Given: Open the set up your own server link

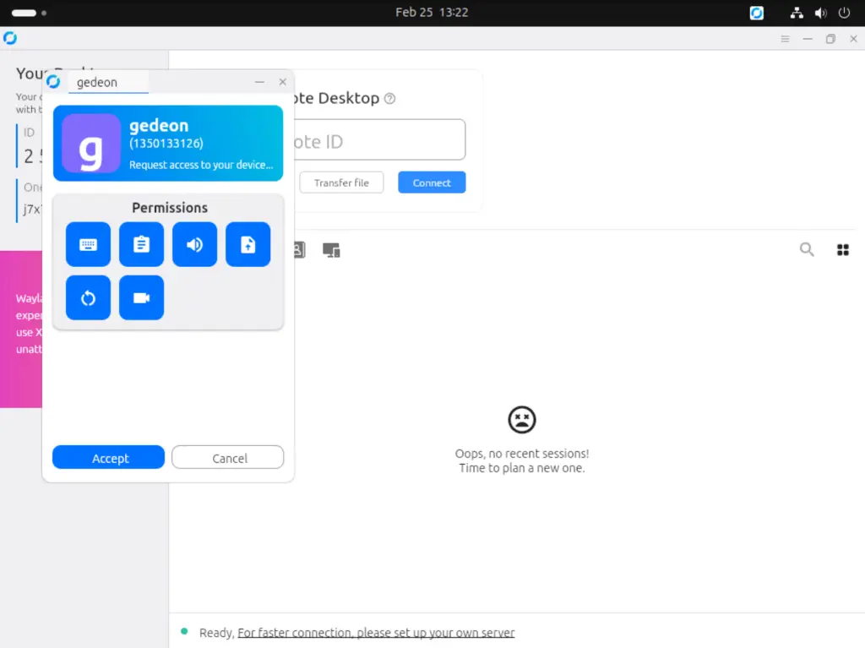Looking at the screenshot, I should pos(377,632).
